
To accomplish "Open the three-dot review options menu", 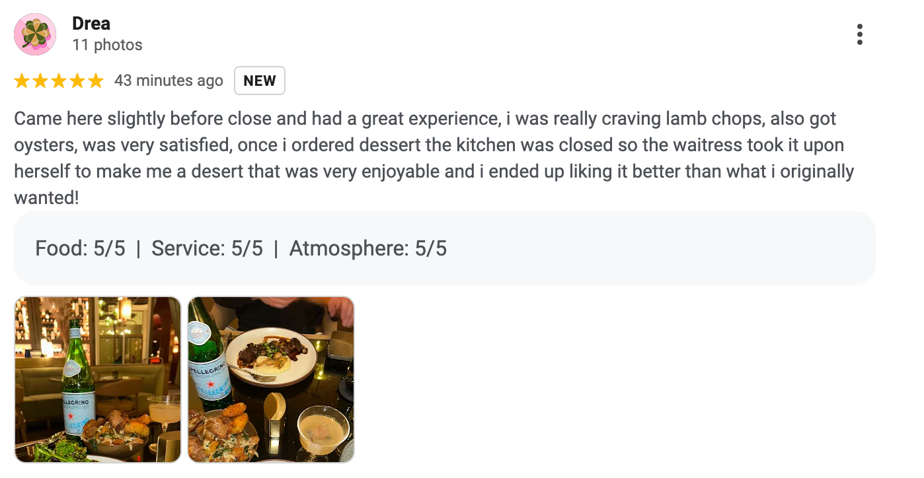I will [860, 34].
